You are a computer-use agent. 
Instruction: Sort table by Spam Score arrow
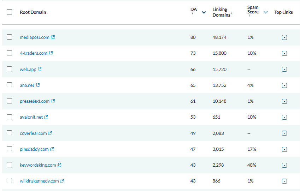(x=266, y=12)
